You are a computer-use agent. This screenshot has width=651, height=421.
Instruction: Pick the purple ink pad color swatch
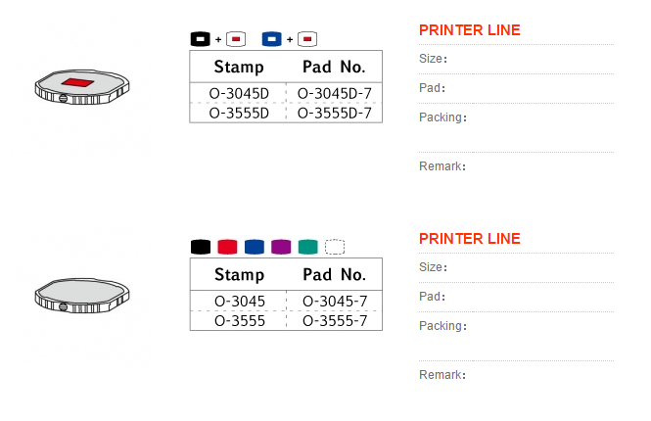pos(281,247)
